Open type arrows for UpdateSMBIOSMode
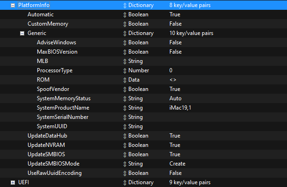The height and width of the screenshot is (187, 287). point(125,164)
